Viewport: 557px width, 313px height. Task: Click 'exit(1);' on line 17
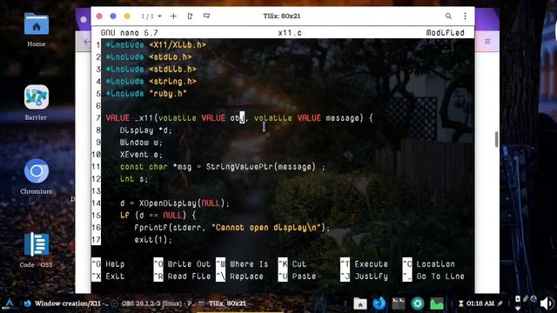point(153,240)
